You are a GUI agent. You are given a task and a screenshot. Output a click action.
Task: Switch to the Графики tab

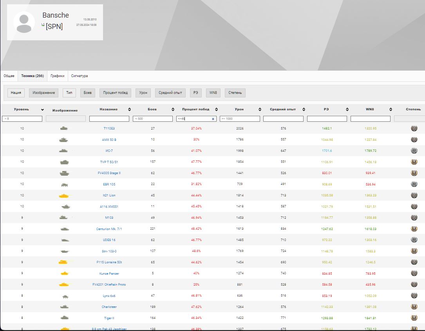pos(58,76)
